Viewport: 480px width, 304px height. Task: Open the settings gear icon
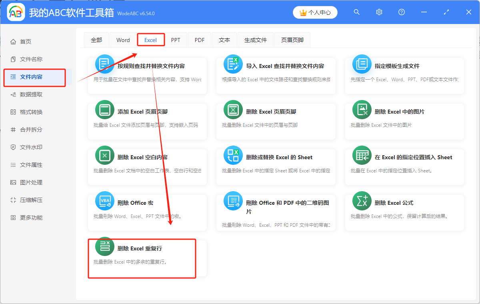[x=379, y=12]
